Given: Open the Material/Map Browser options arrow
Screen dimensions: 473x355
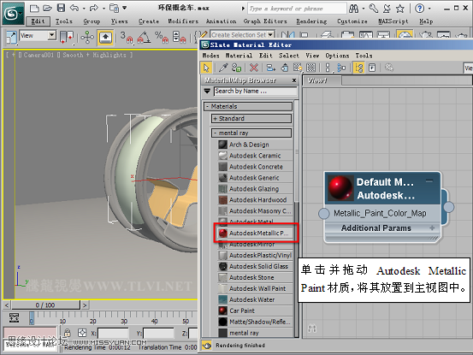Looking at the screenshot, I should 207,91.
